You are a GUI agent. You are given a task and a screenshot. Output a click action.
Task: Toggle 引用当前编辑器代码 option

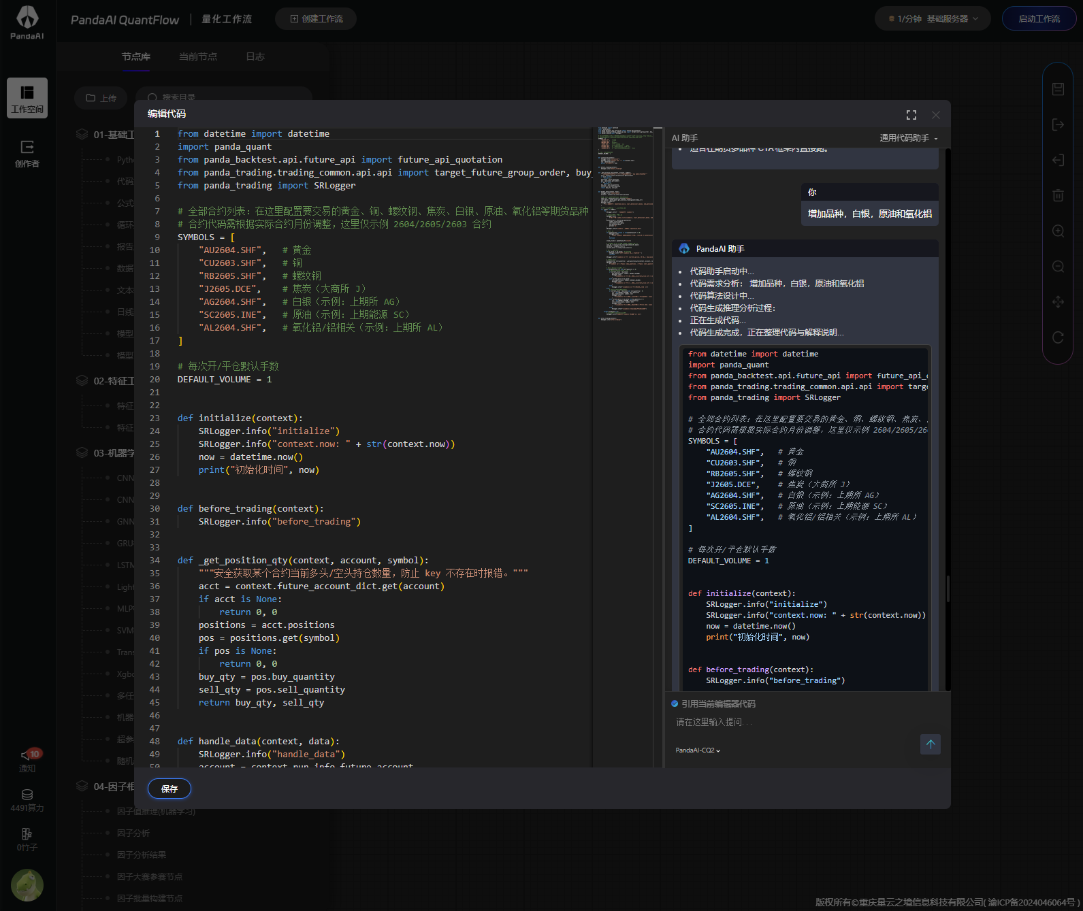click(x=675, y=704)
